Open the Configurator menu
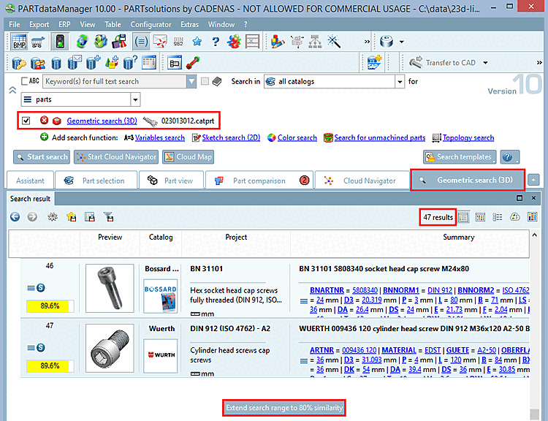Screen dimensions: 548x421 (151, 24)
